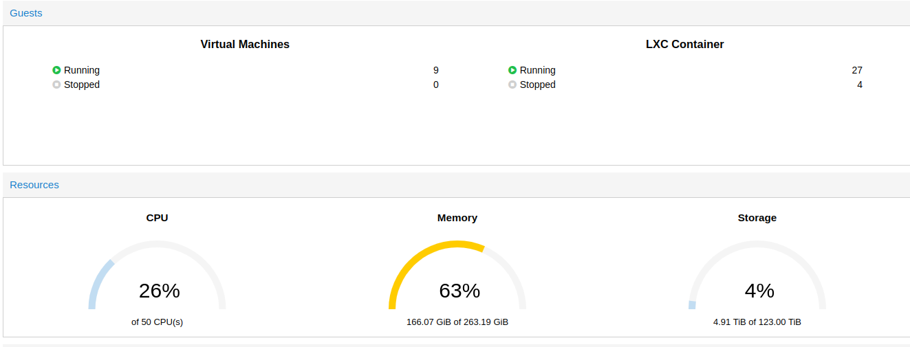Select the Guests panel header
The height and width of the screenshot is (347, 910).
coord(26,13)
